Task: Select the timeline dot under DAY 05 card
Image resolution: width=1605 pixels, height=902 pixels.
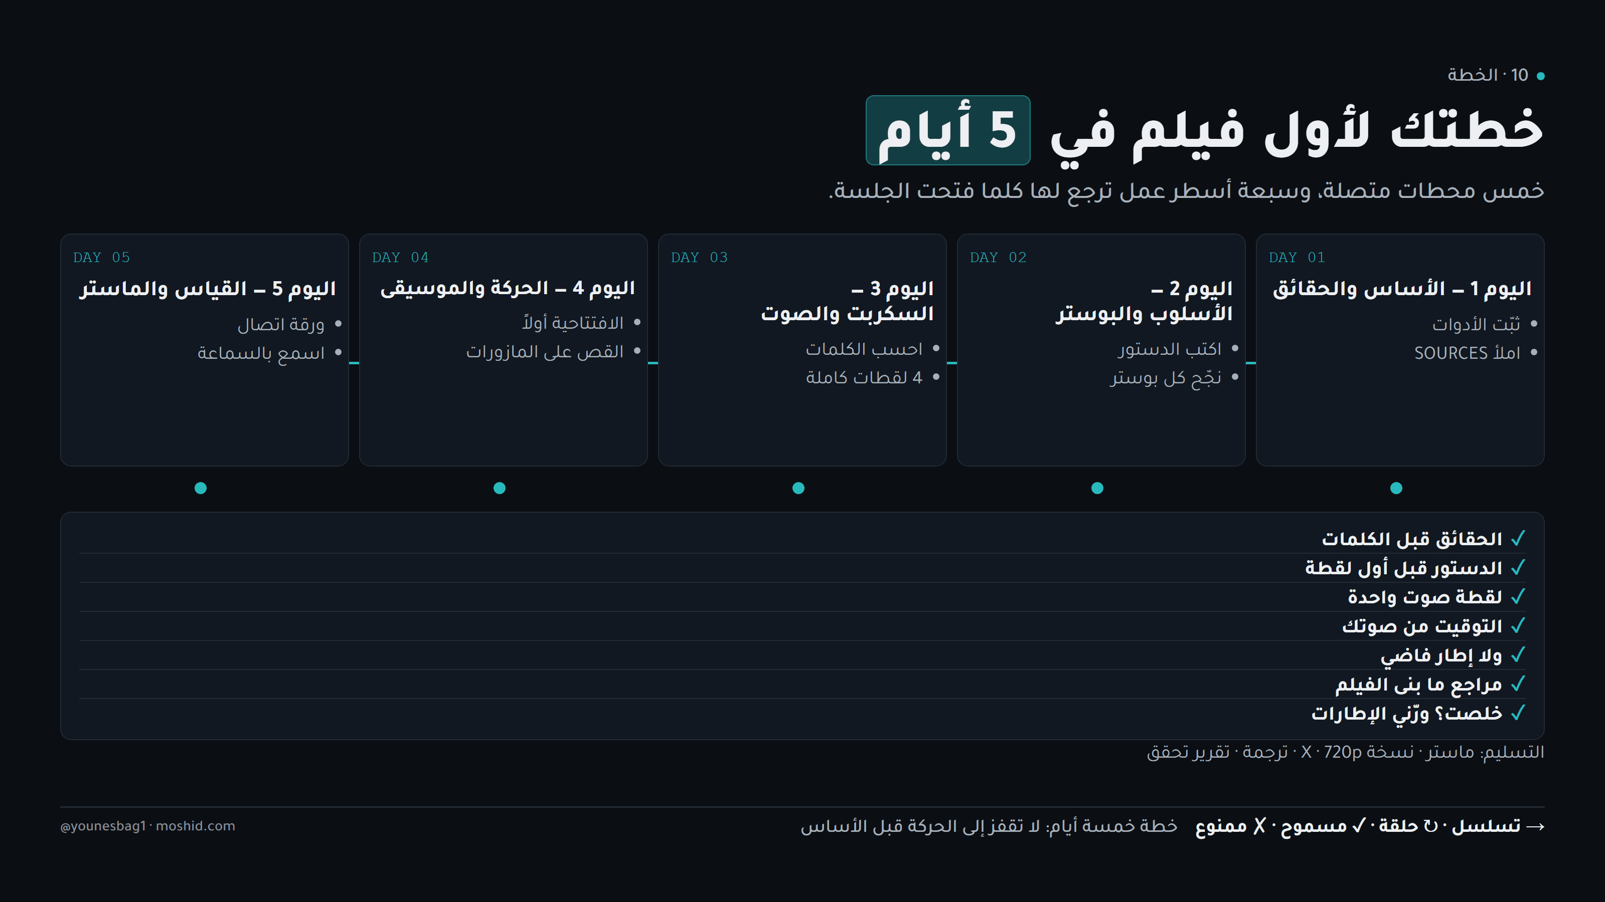Action: pos(201,488)
